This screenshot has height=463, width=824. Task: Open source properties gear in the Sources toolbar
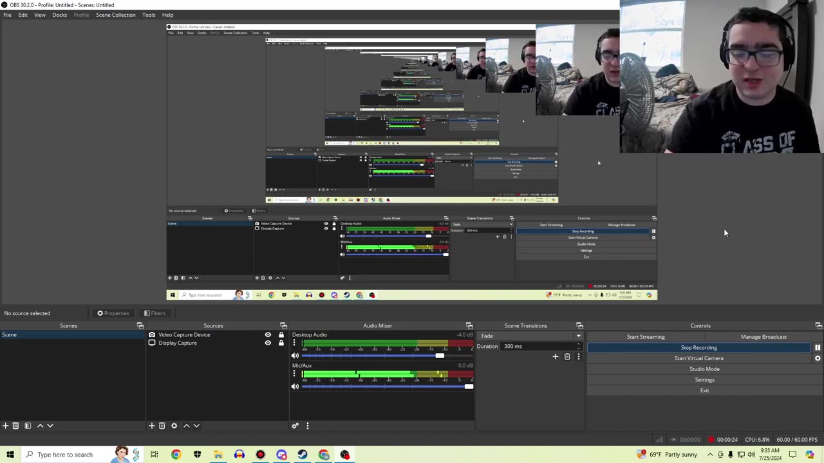(x=174, y=426)
